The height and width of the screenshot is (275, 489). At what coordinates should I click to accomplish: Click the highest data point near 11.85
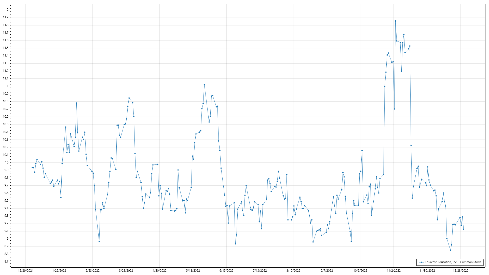[395, 21]
